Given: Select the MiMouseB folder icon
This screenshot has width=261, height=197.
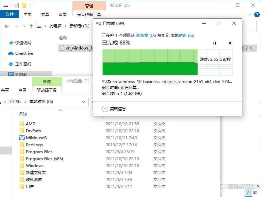Looking at the screenshot, I should [x=22, y=138].
